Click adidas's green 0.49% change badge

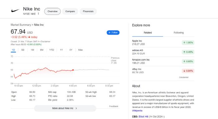188,52
